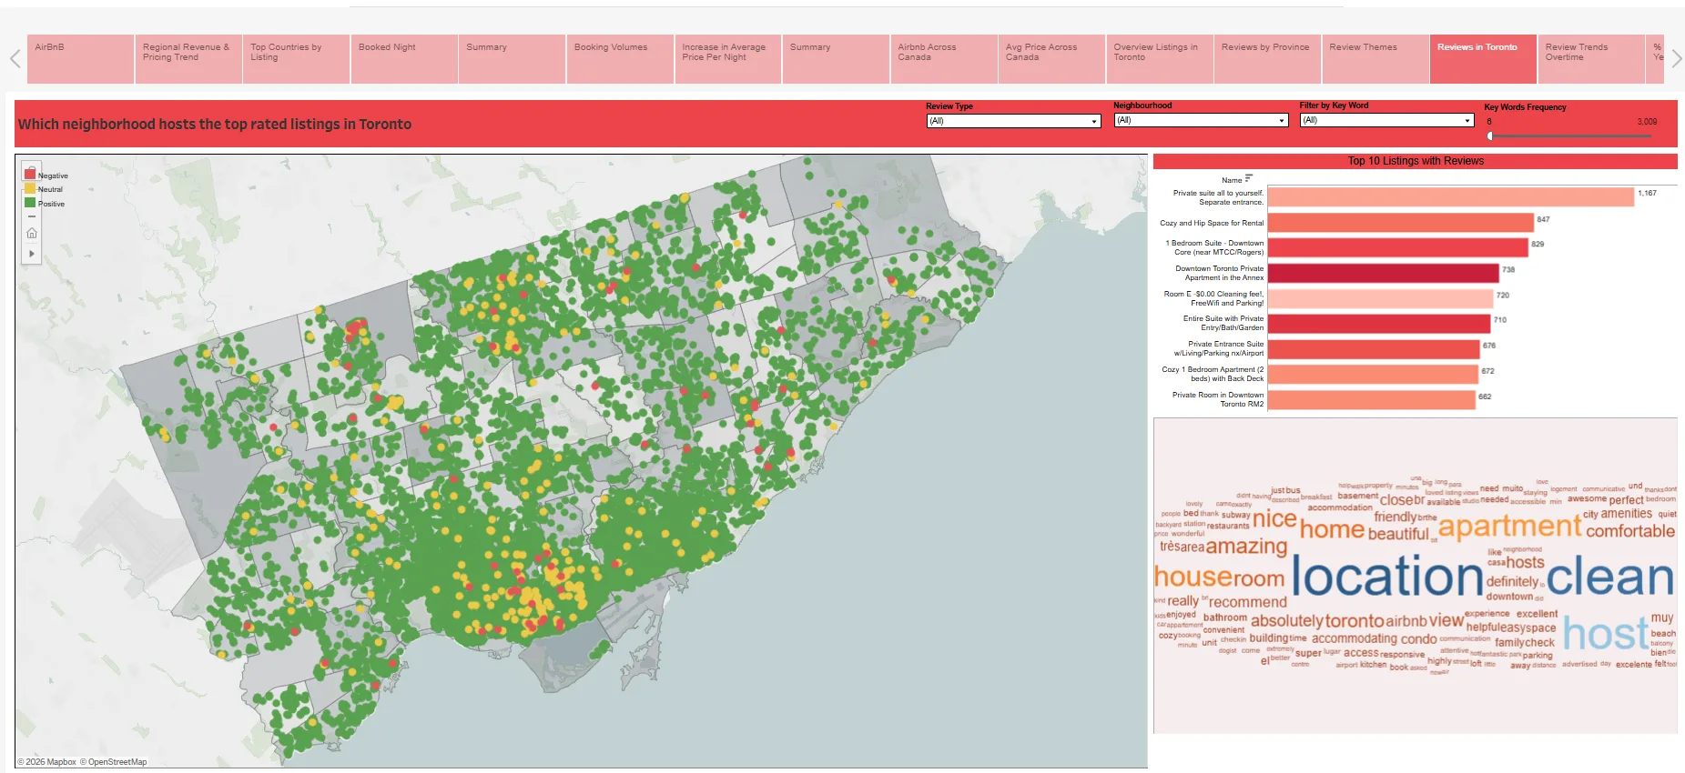Click the map zoom out minus button

pos(32,216)
